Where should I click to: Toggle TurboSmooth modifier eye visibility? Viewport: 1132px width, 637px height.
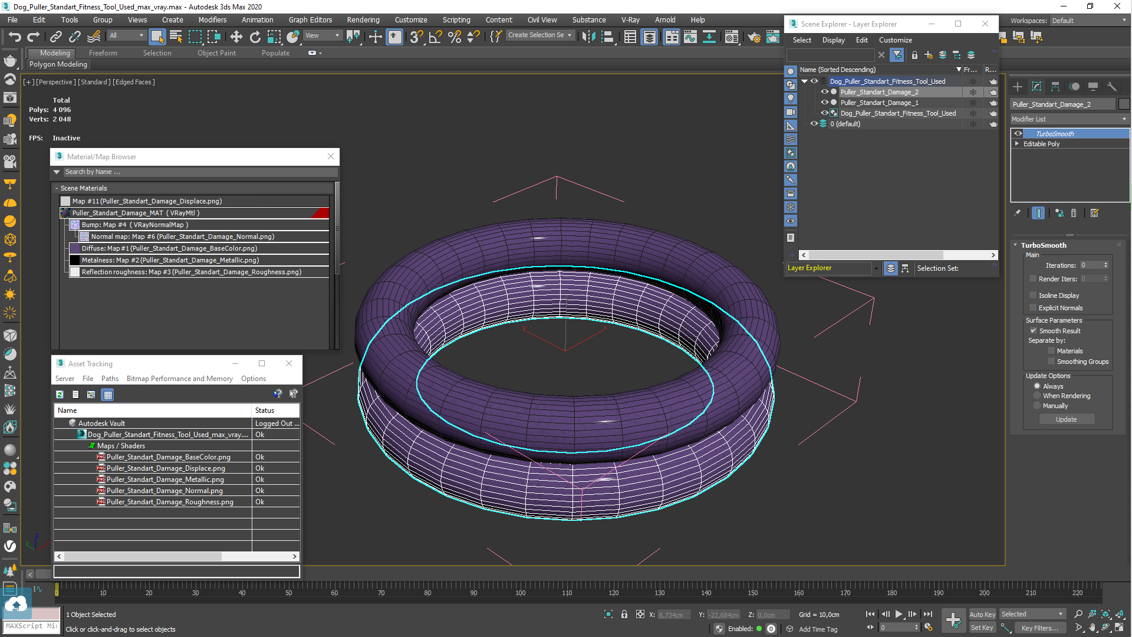tap(1018, 133)
